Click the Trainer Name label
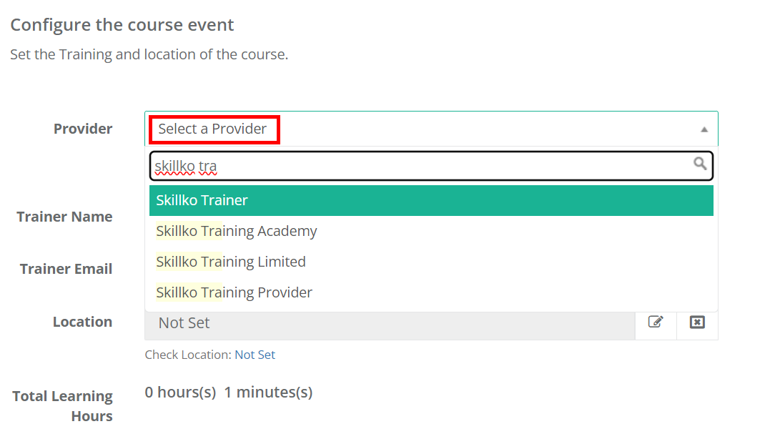The width and height of the screenshot is (770, 439). (64, 217)
